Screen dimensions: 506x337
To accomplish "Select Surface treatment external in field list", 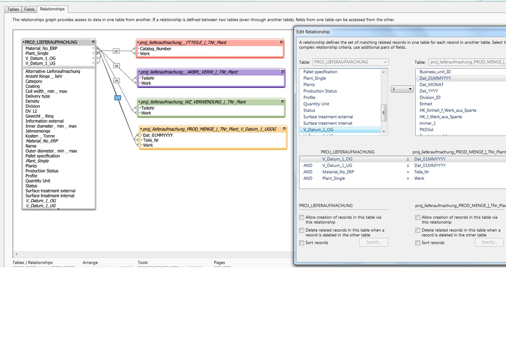I will tap(340, 117).
